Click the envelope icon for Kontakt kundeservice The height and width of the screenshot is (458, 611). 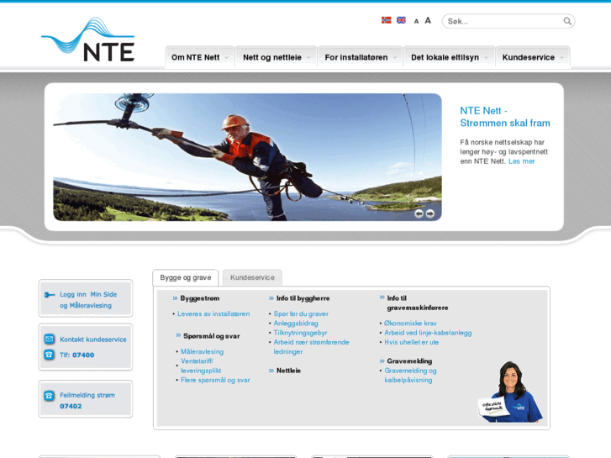pos(50,339)
